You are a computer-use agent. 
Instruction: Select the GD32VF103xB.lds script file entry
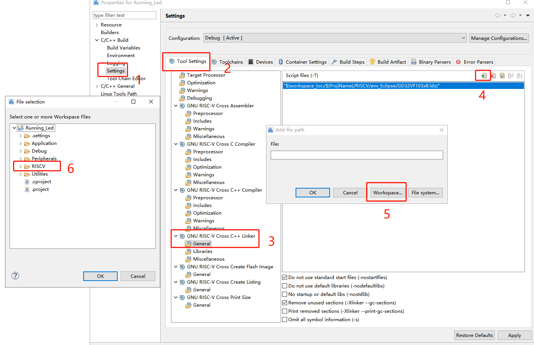403,86
